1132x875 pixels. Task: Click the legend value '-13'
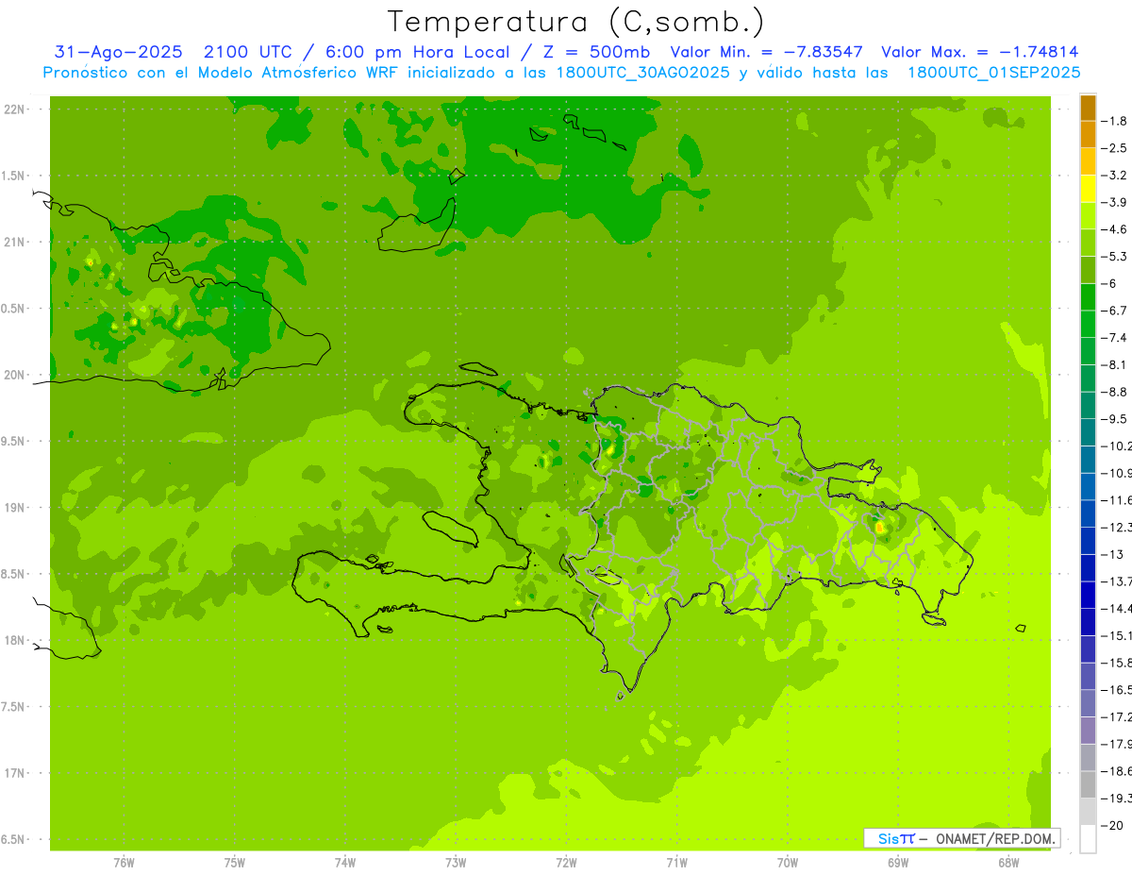(1113, 554)
